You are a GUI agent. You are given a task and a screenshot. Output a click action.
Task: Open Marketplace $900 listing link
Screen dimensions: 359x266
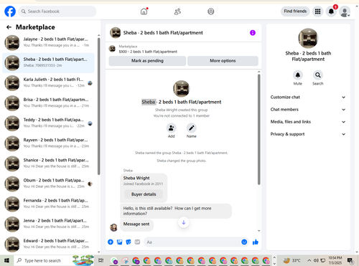(148, 49)
